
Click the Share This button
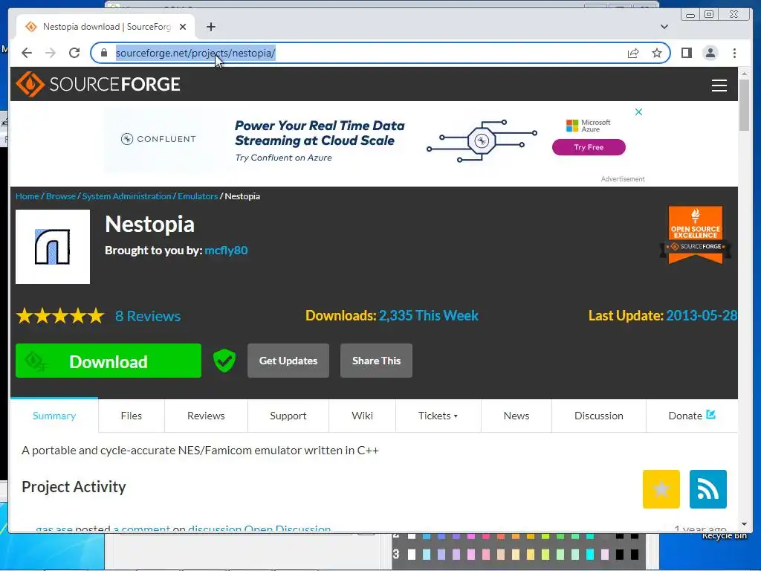click(x=376, y=361)
